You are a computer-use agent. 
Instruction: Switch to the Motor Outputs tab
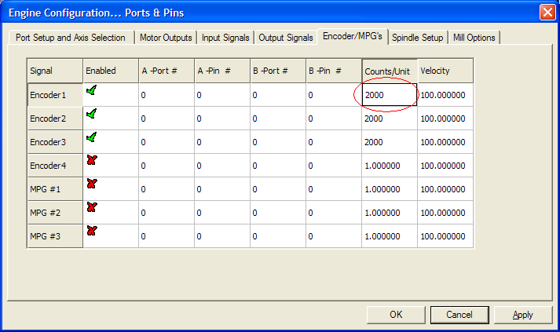166,38
